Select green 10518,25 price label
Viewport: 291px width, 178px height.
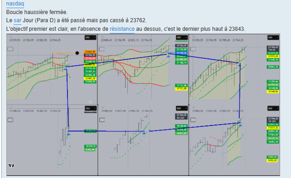click(x=90, y=146)
